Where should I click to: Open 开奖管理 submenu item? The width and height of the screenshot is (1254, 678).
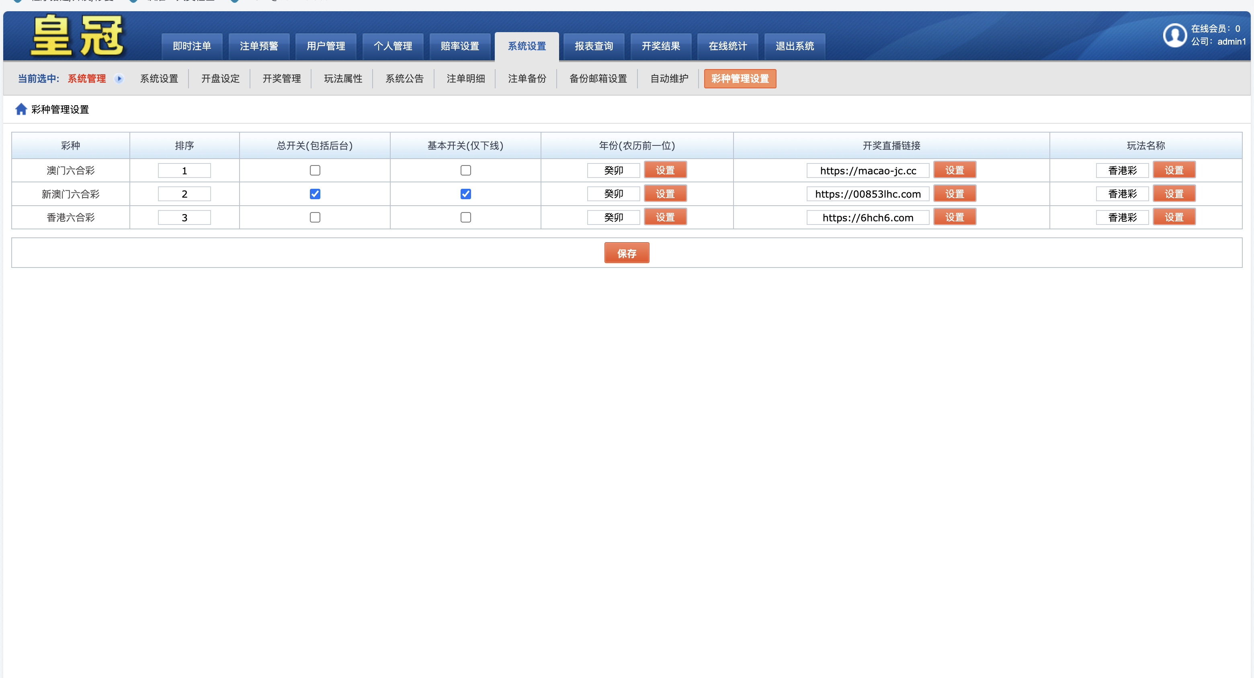tap(281, 78)
